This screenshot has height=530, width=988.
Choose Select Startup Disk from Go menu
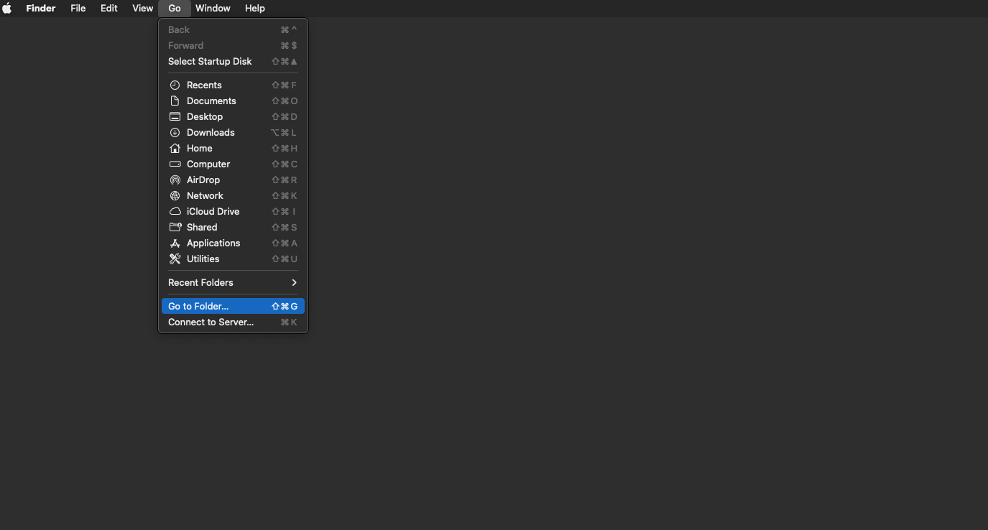pos(233,62)
